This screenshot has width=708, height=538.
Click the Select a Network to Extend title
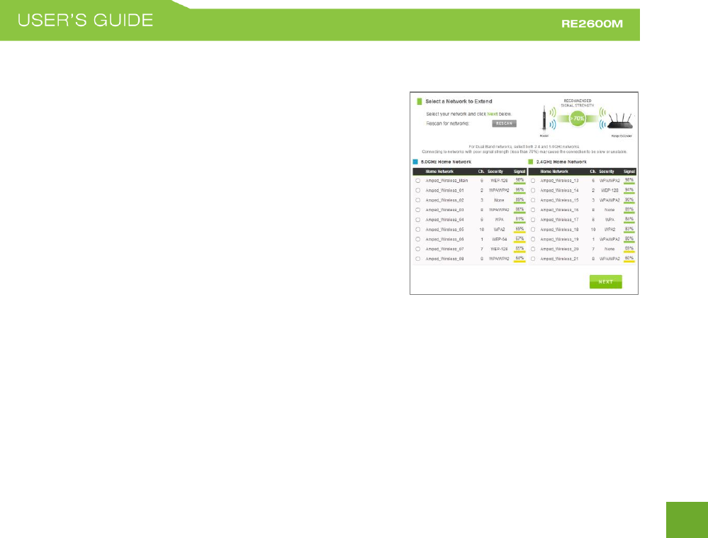pos(459,101)
